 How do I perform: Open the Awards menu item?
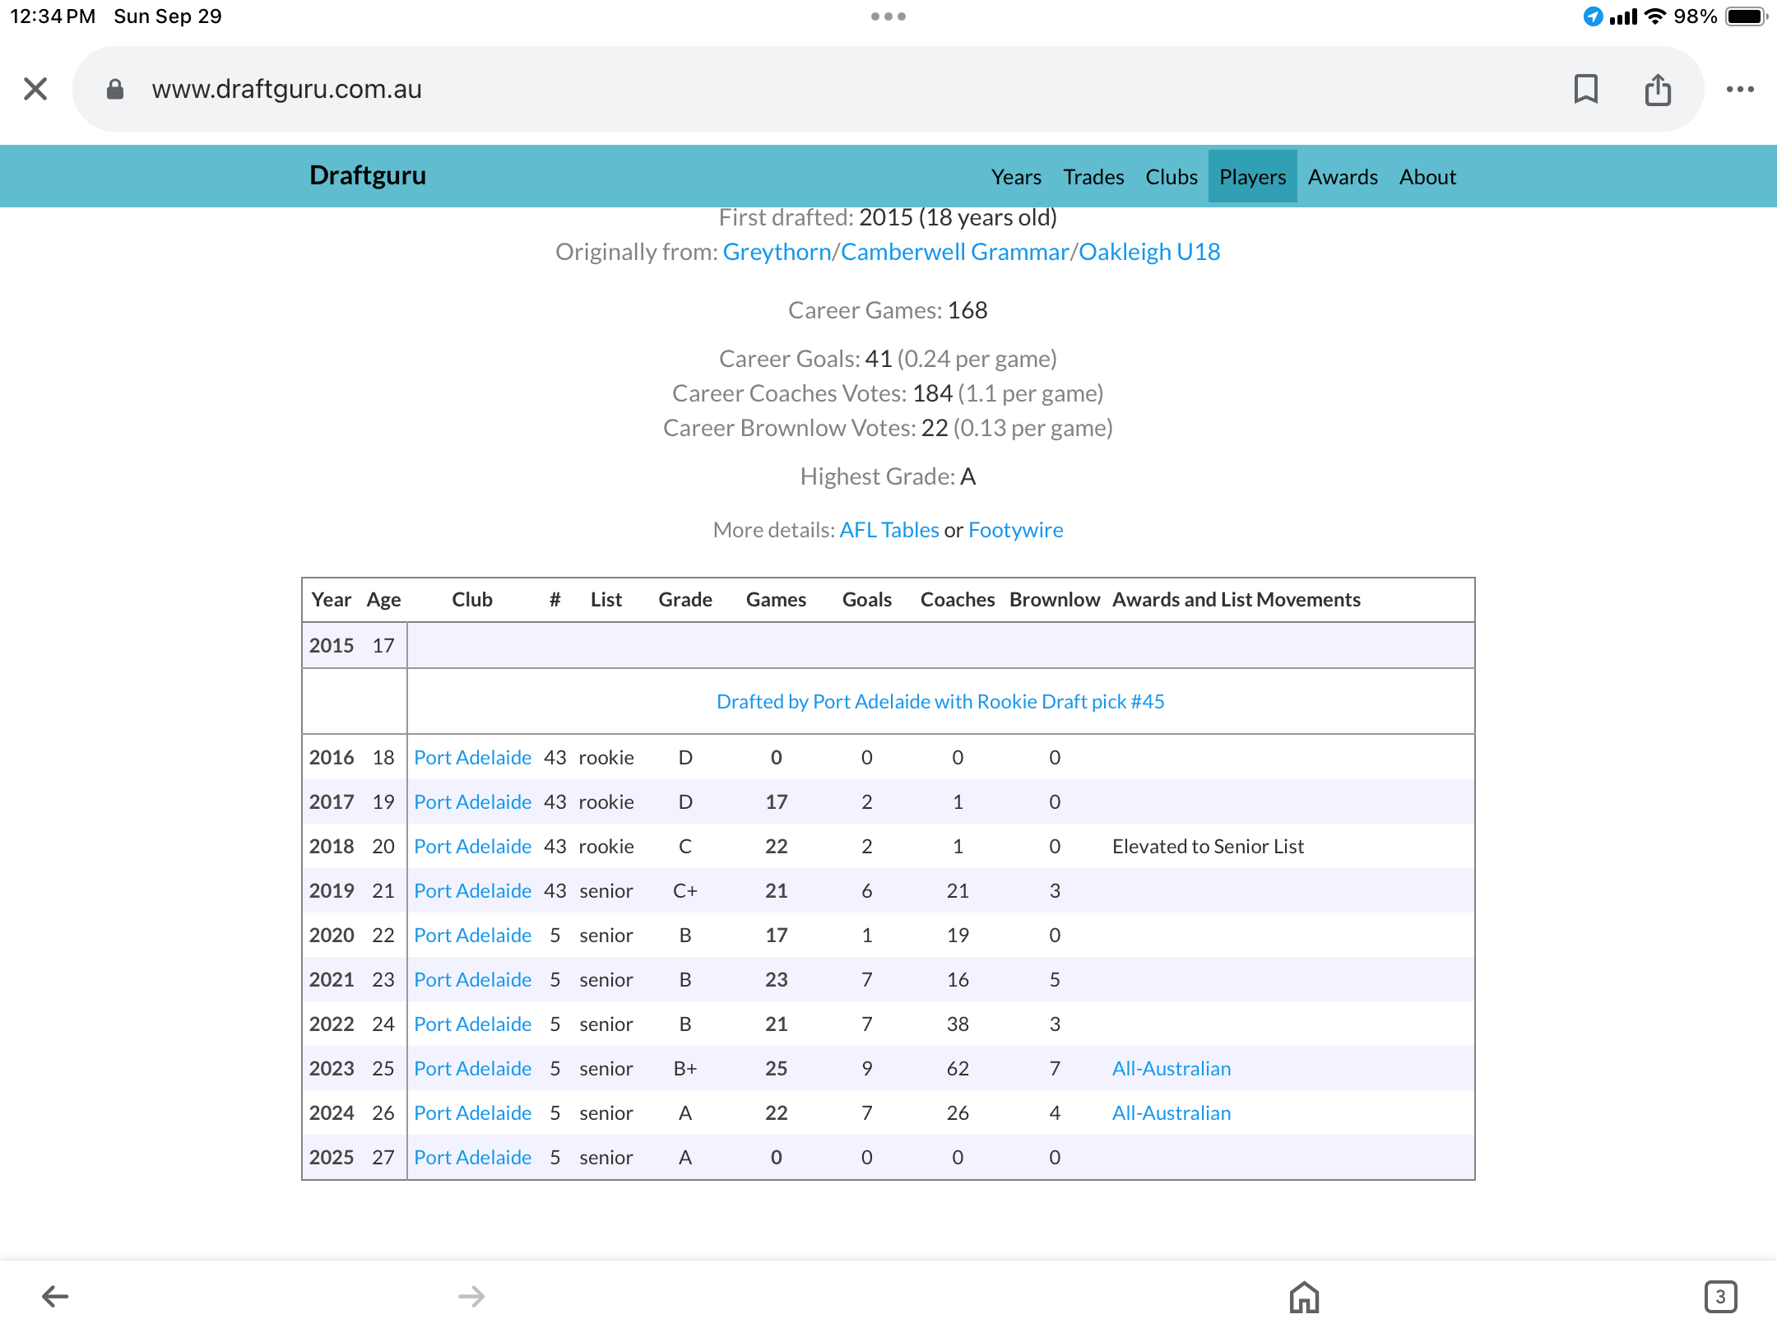click(x=1343, y=177)
